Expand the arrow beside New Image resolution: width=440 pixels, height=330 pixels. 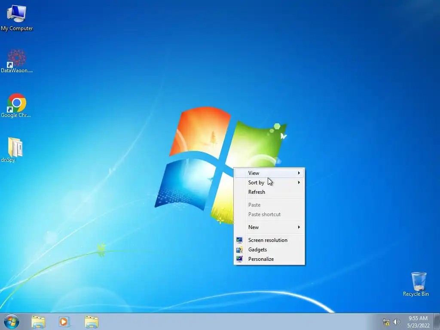pyautogui.click(x=299, y=227)
